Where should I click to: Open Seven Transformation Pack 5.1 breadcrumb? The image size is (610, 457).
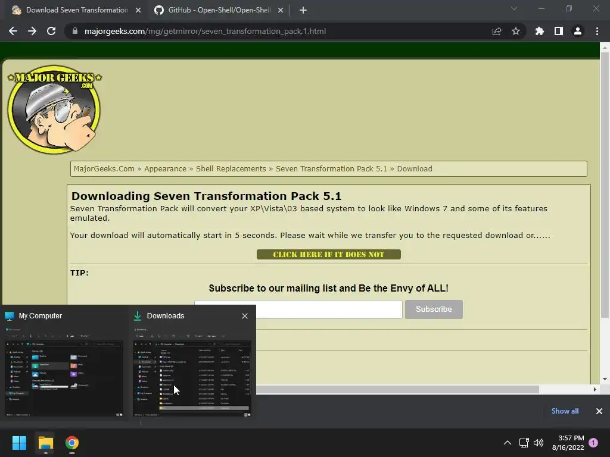(x=331, y=168)
